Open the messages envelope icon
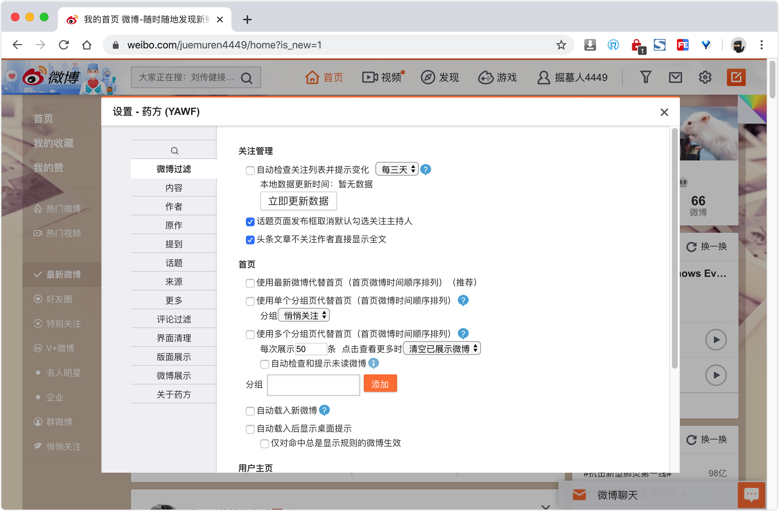 click(675, 77)
